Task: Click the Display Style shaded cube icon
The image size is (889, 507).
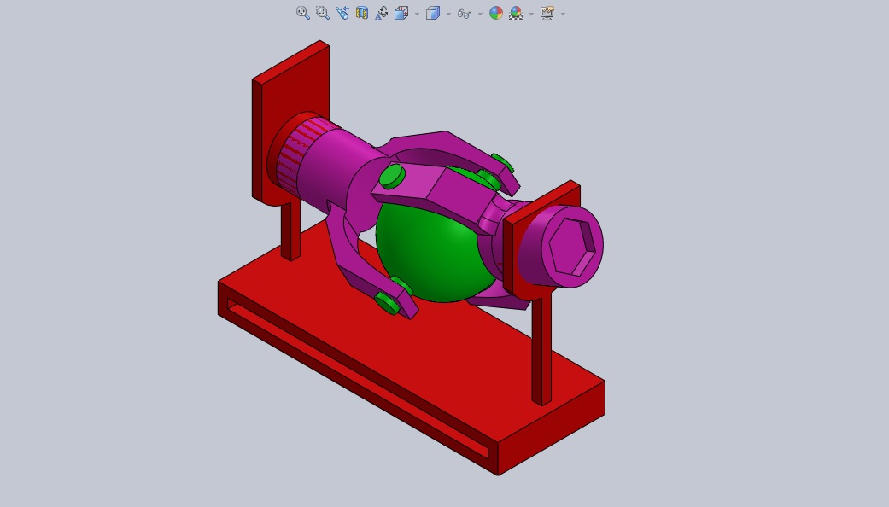Action: [x=433, y=13]
